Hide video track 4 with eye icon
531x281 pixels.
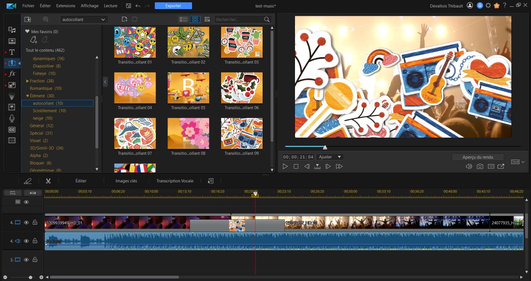coord(27,223)
